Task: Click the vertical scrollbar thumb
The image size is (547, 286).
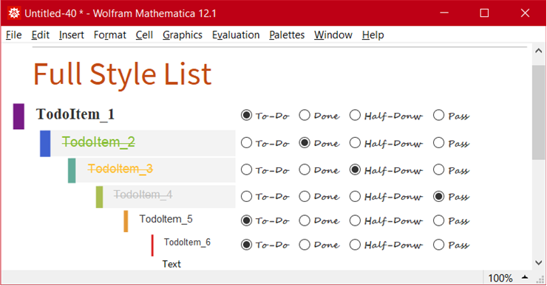Action: tap(539, 112)
